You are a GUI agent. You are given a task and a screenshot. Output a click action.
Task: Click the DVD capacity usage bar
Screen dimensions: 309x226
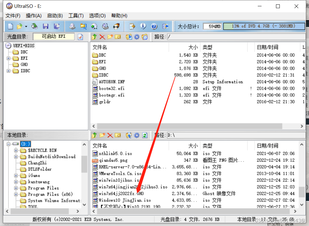coord(264,26)
